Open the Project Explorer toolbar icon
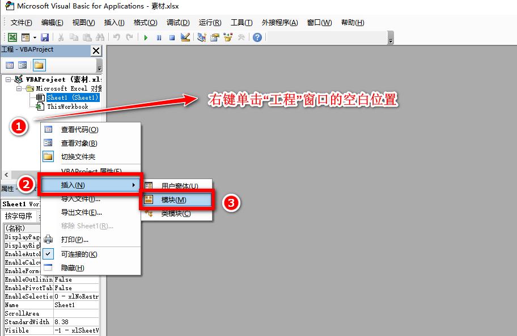The height and width of the screenshot is (336, 517). 201,37
